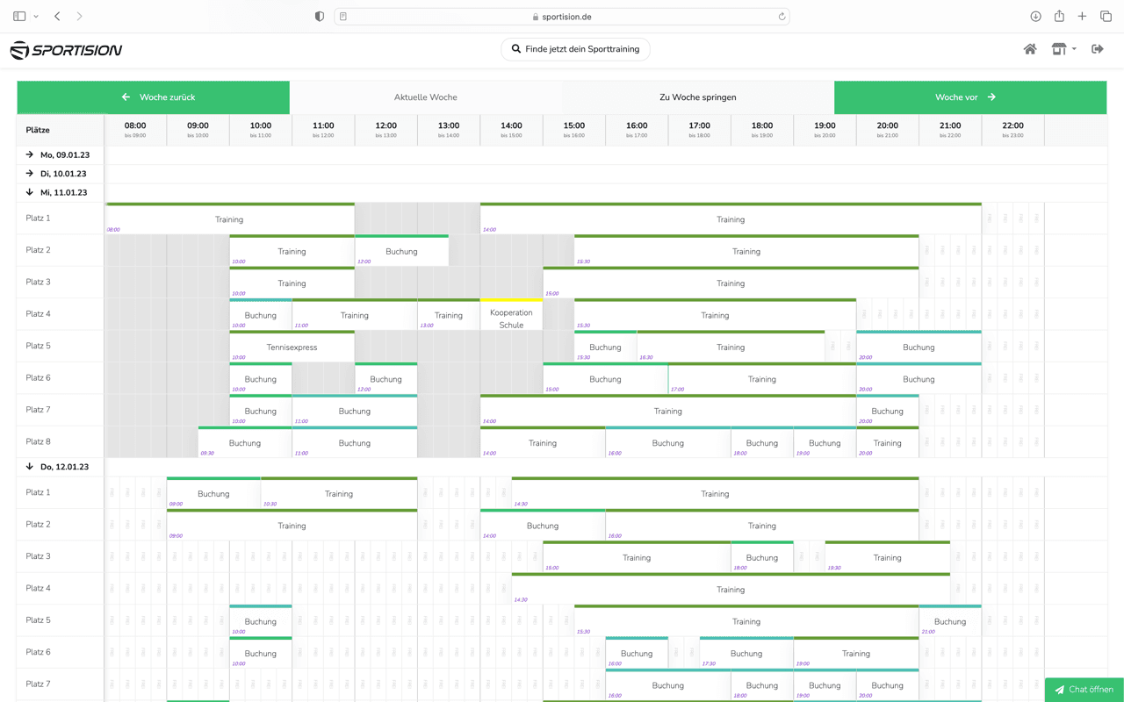This screenshot has height=702, width=1124.
Task: Click the Safari sidebar toggle icon
Action: (x=19, y=17)
